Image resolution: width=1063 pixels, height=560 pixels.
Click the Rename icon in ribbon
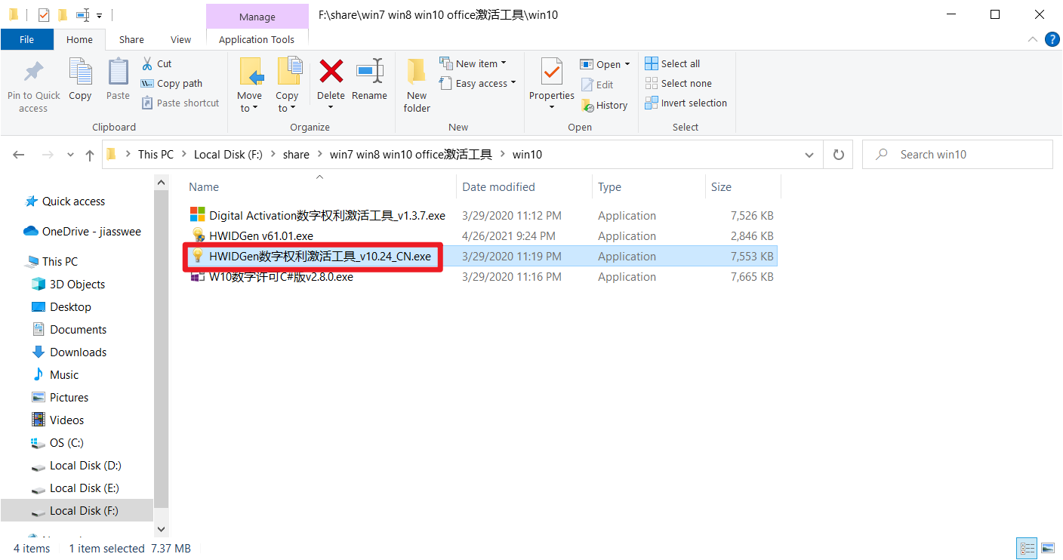click(369, 72)
